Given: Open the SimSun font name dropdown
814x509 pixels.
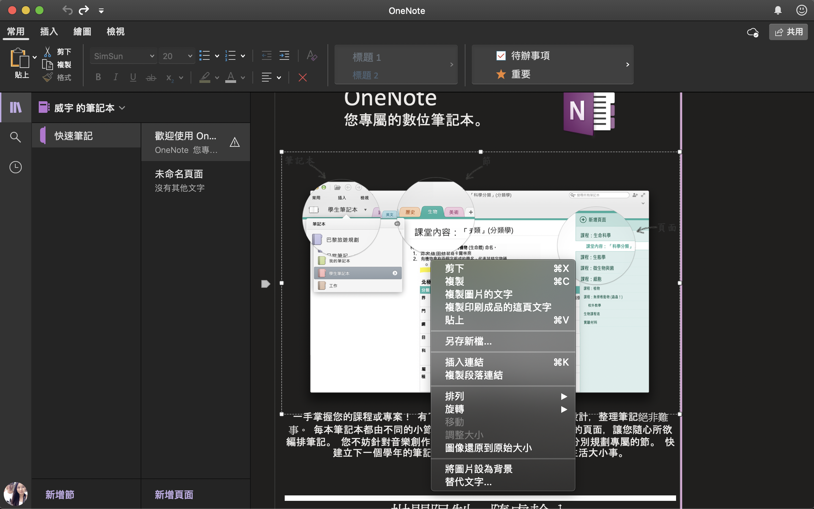Looking at the screenshot, I should (124, 56).
